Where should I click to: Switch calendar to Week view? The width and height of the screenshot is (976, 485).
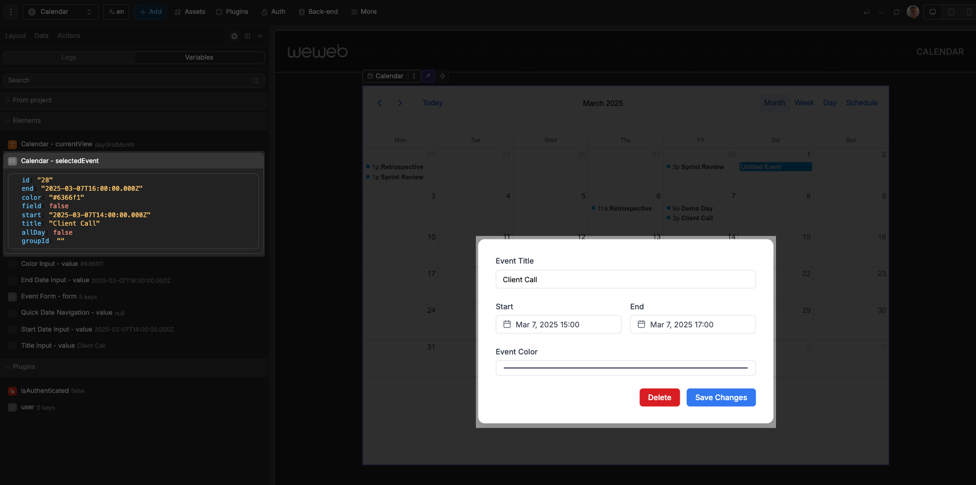(804, 103)
